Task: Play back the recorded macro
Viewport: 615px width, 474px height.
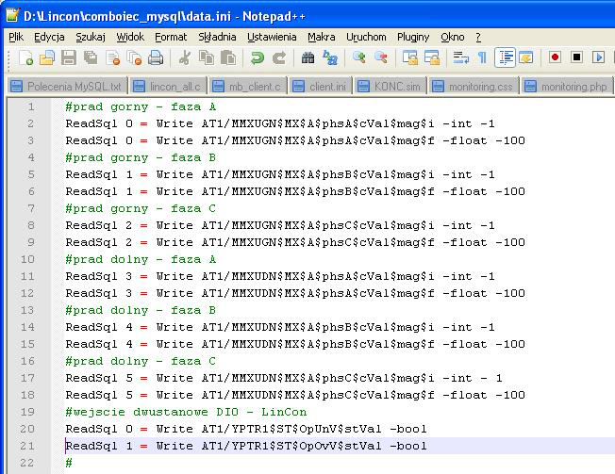Action: (599, 57)
